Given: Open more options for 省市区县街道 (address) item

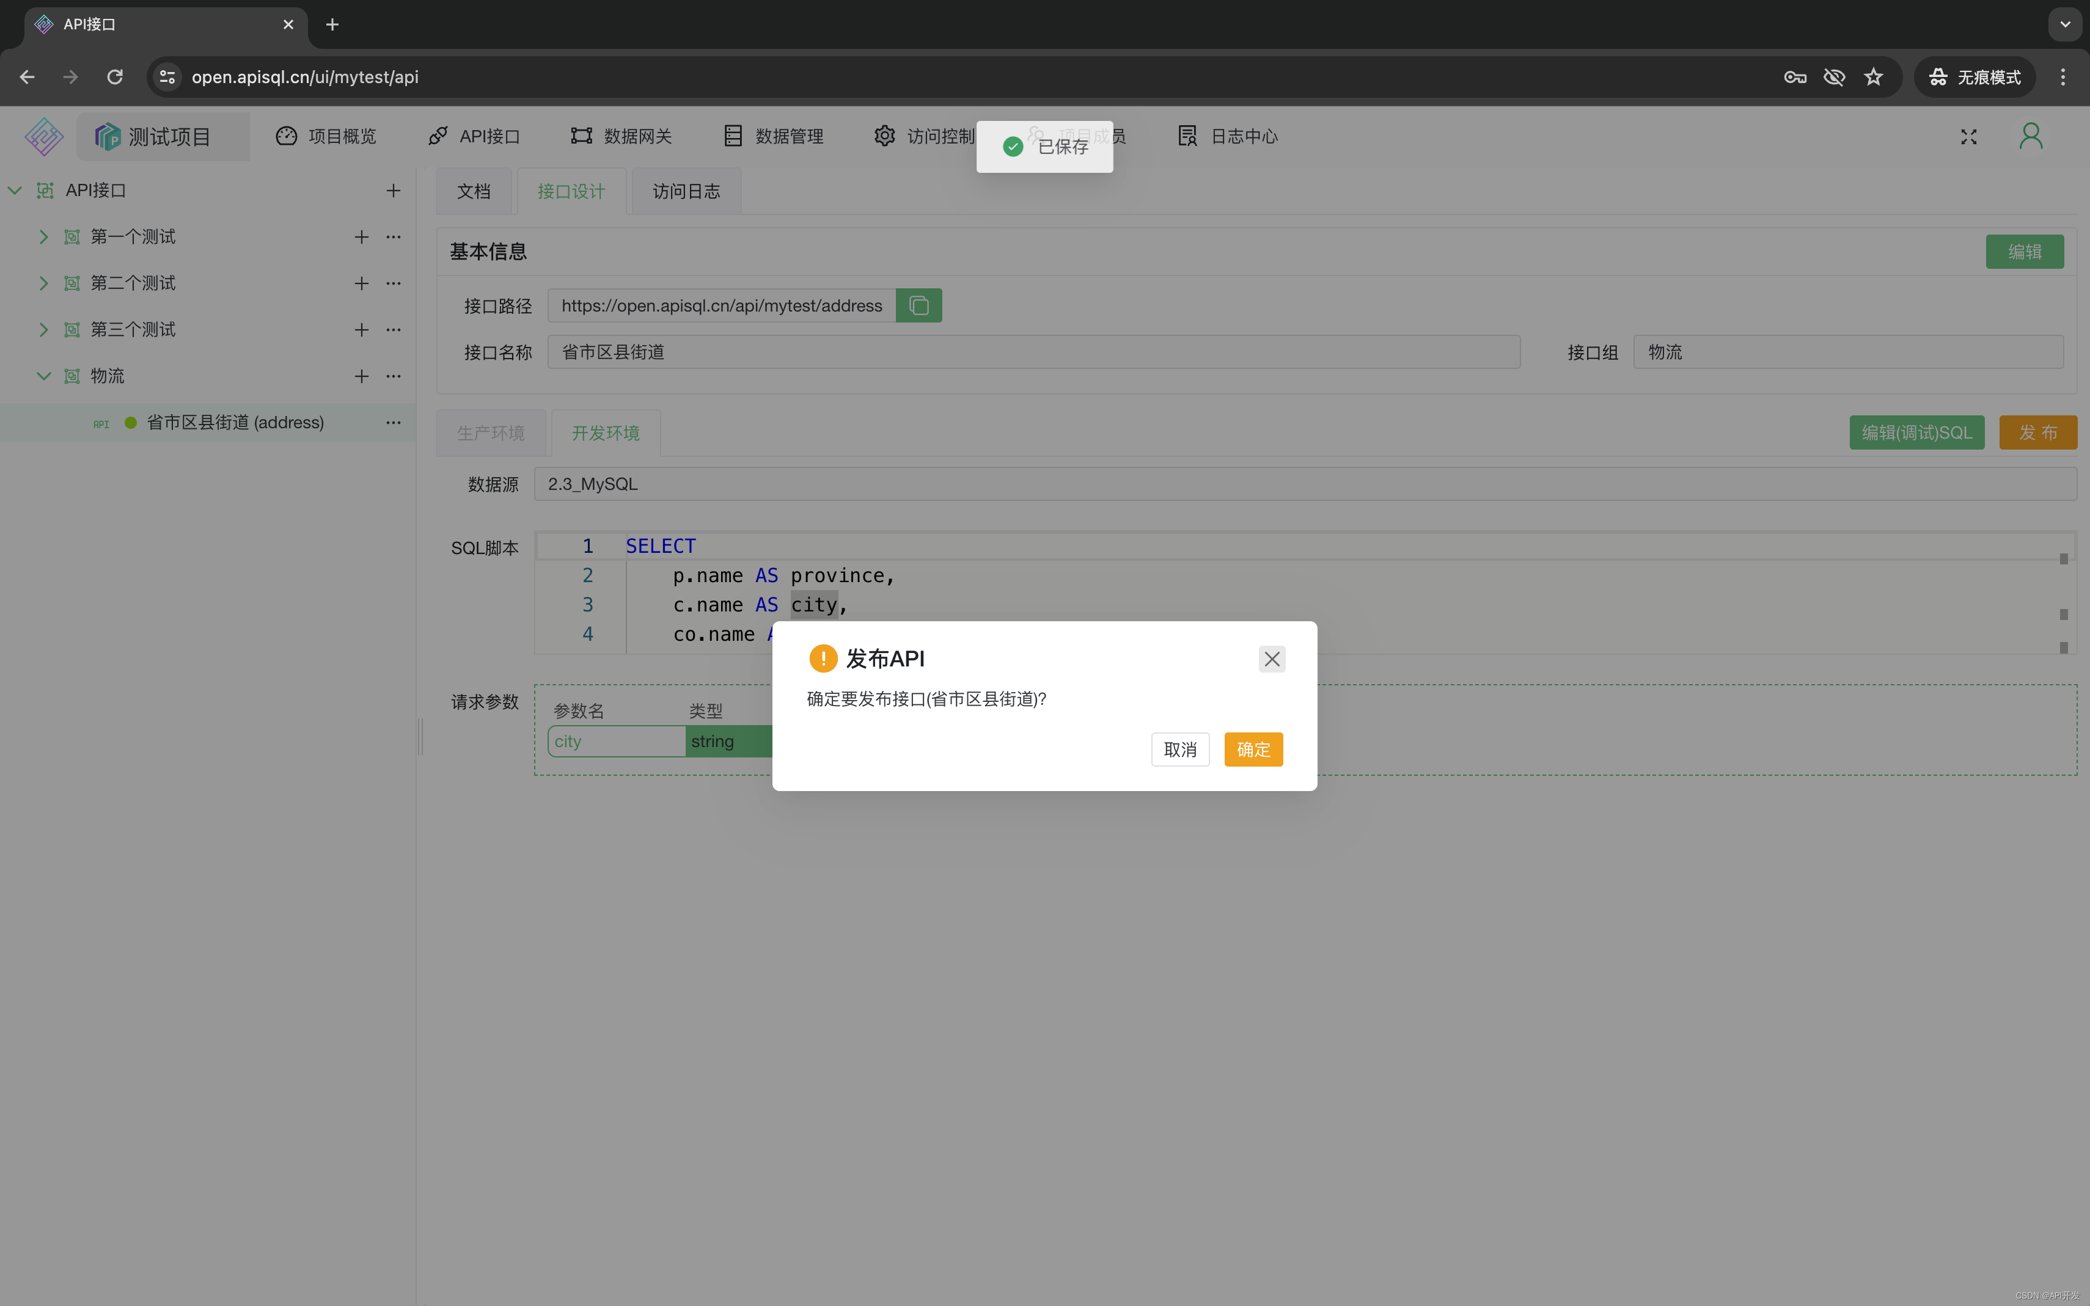Looking at the screenshot, I should click(x=393, y=422).
